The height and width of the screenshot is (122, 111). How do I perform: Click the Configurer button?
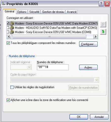coord(88,44)
